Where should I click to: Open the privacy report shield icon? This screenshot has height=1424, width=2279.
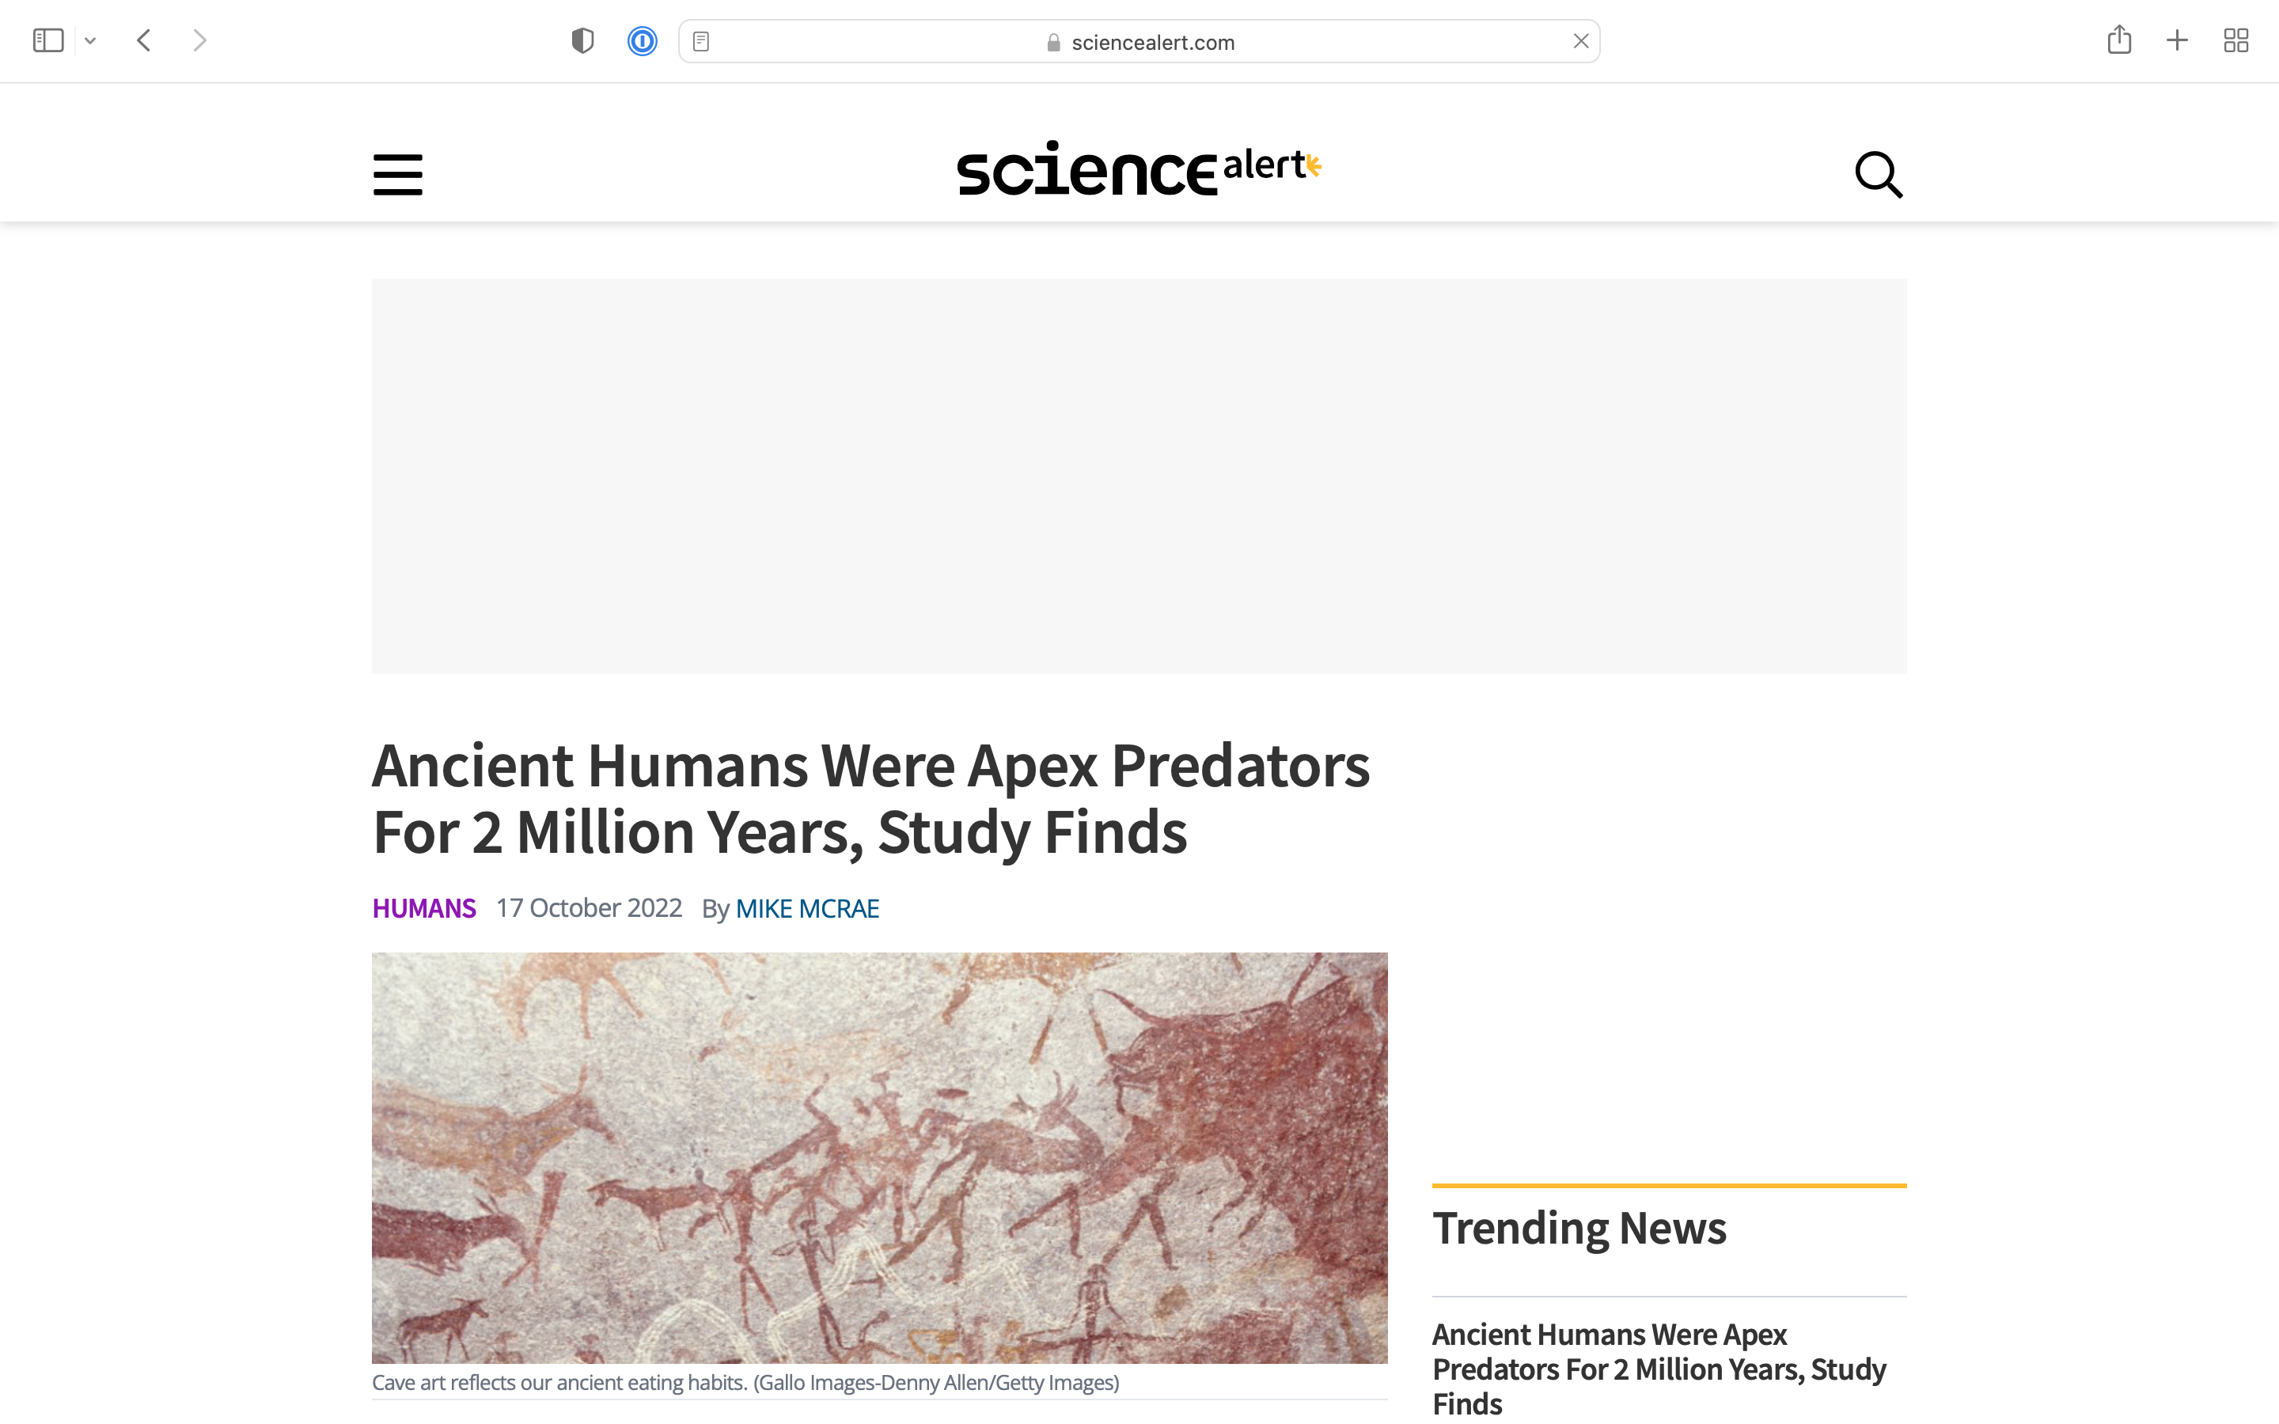[x=583, y=41]
